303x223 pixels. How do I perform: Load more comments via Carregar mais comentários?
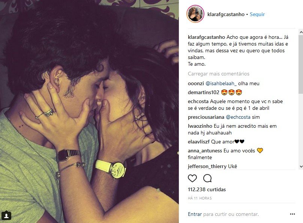(219, 74)
